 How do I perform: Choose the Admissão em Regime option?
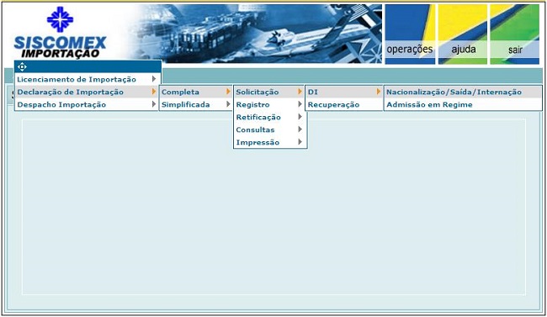click(464, 104)
